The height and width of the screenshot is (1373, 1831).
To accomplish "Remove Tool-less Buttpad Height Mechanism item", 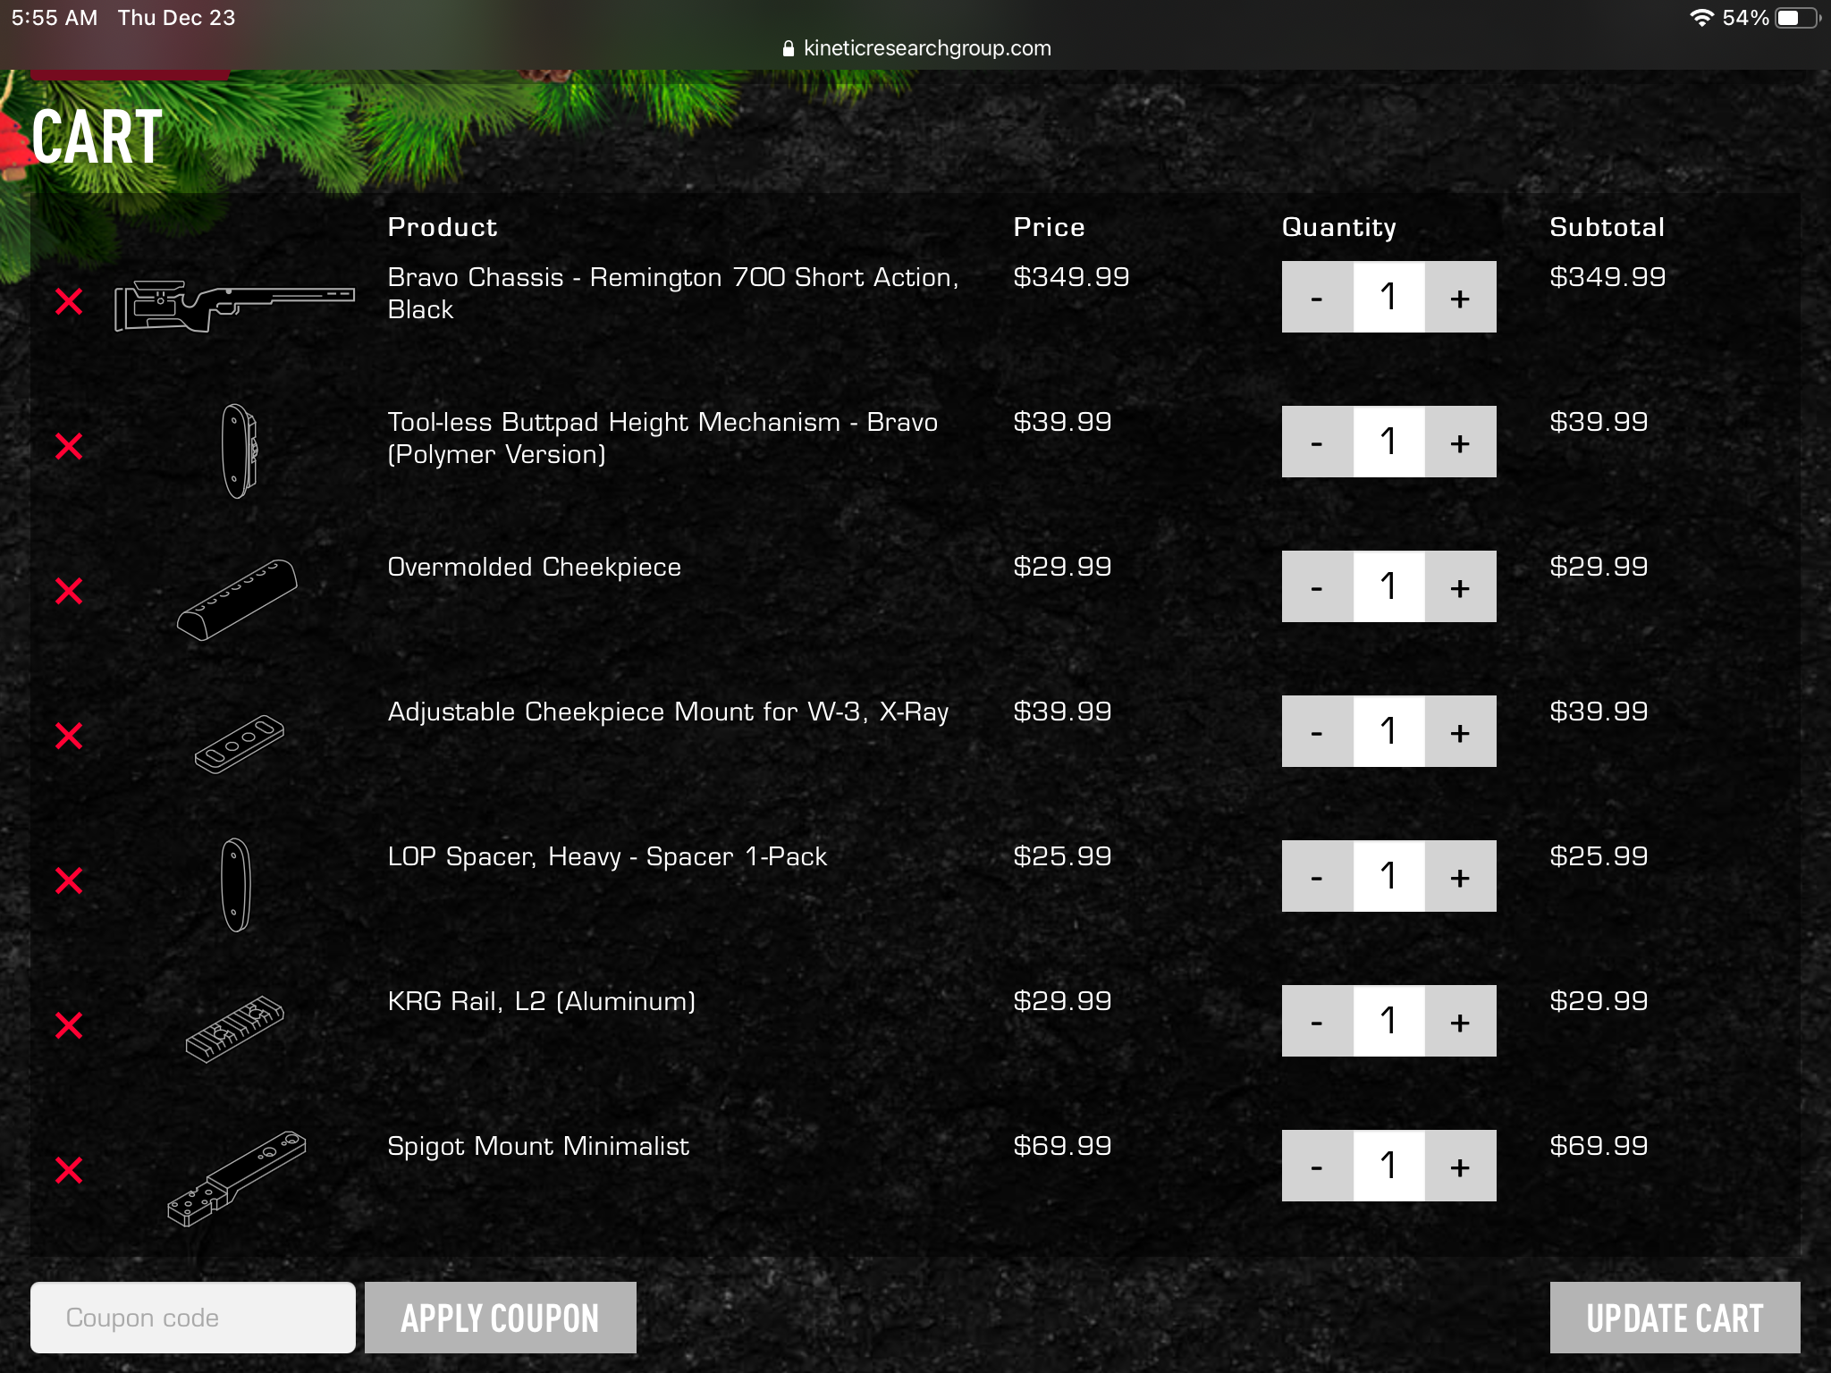I will (69, 446).
